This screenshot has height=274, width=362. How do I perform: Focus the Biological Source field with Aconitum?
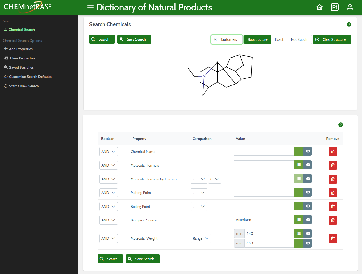[264, 220]
